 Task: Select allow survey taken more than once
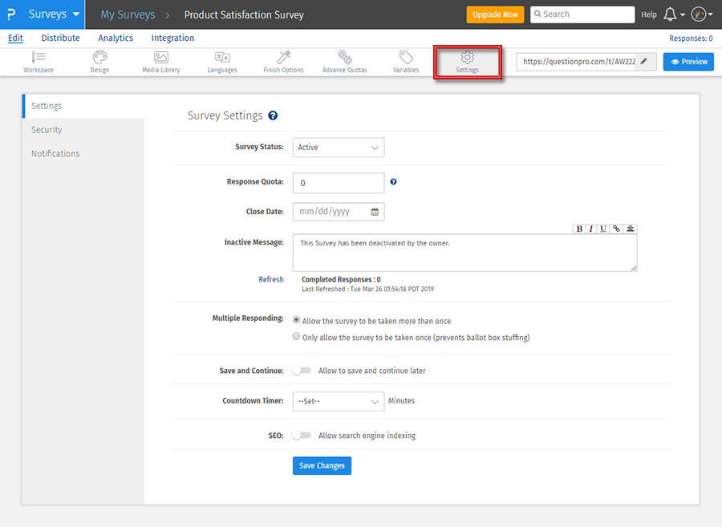(296, 319)
